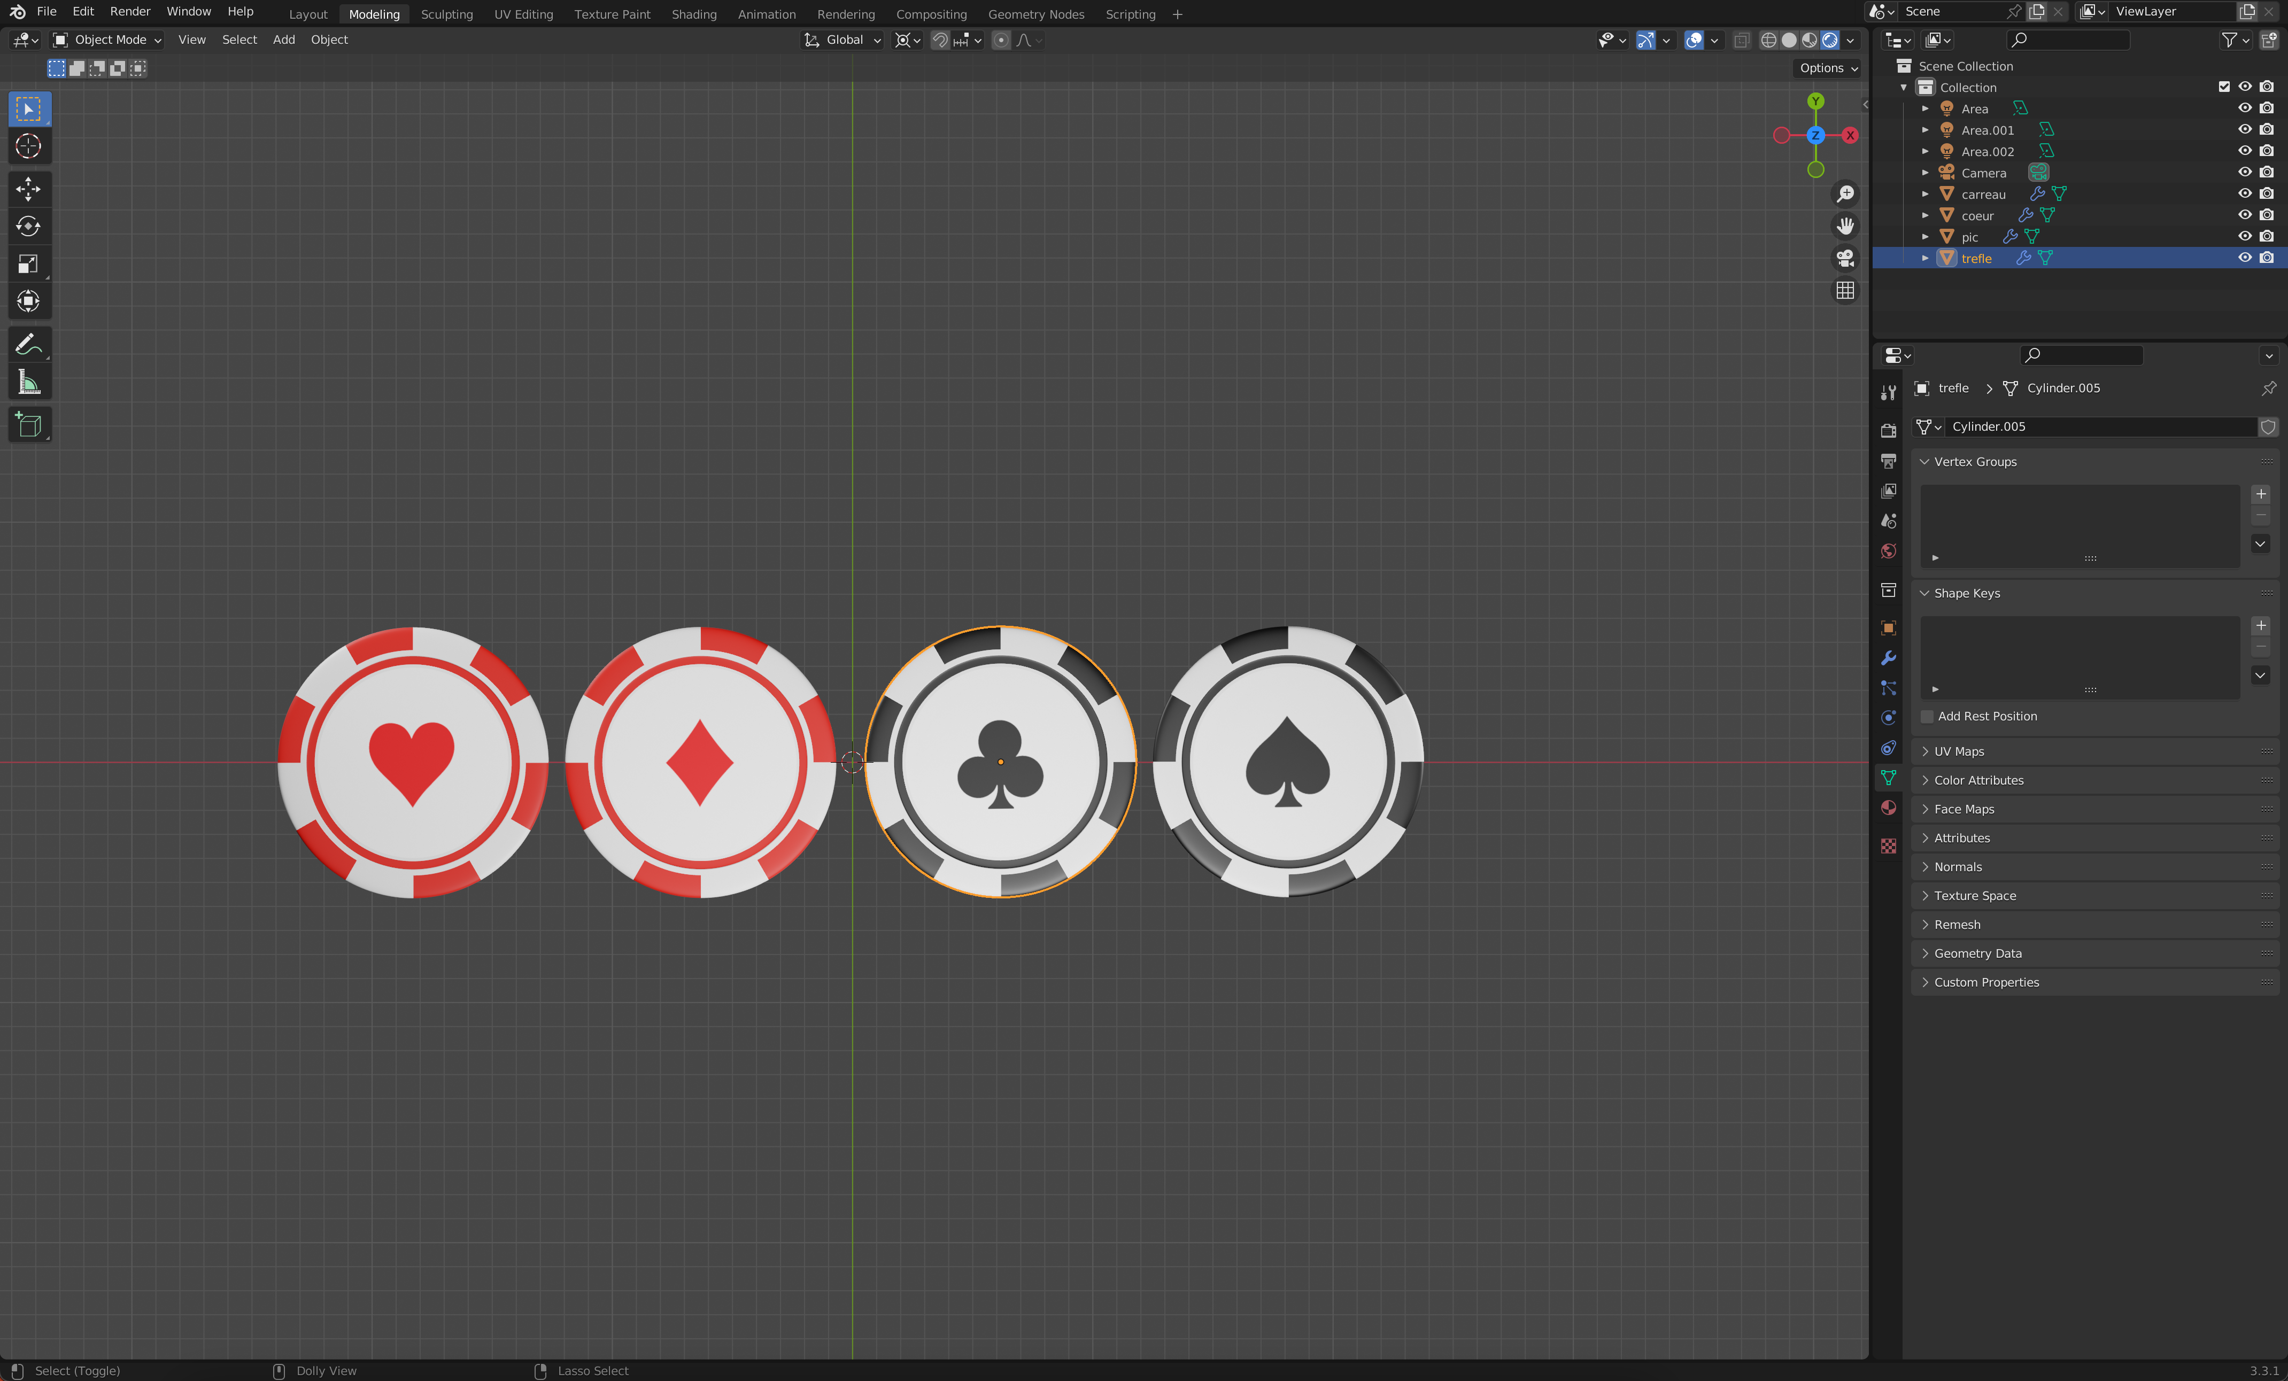Hide pic object in viewport
This screenshot has width=2288, height=1381.
click(x=2245, y=237)
